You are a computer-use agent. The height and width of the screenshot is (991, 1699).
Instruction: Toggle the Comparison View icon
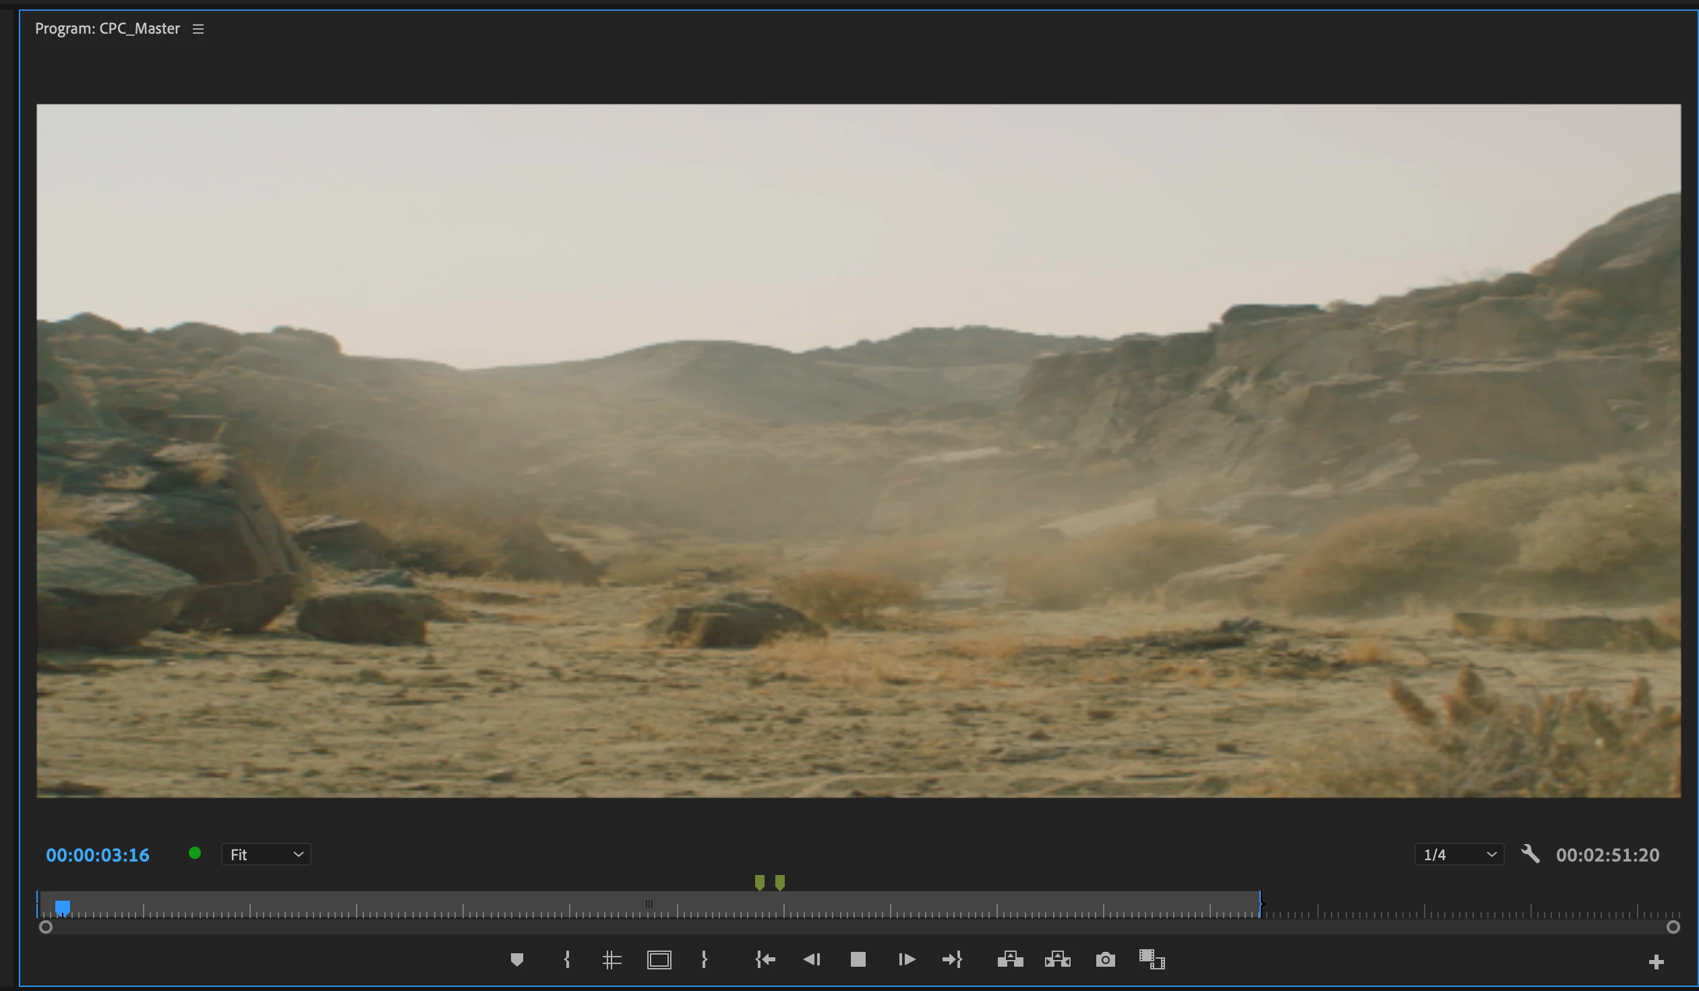[x=1152, y=959]
